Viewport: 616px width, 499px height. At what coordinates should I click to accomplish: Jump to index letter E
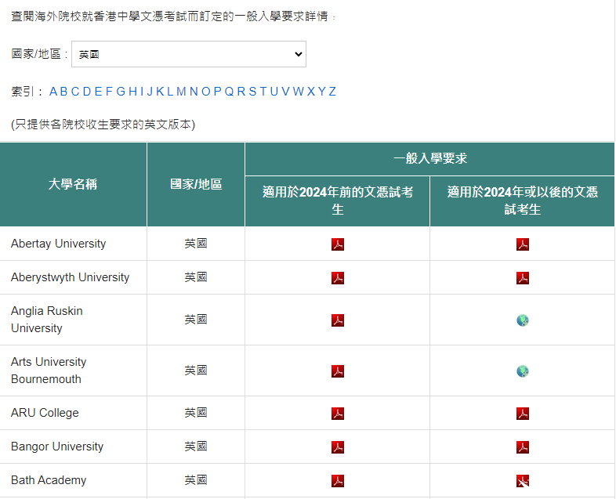tap(98, 92)
